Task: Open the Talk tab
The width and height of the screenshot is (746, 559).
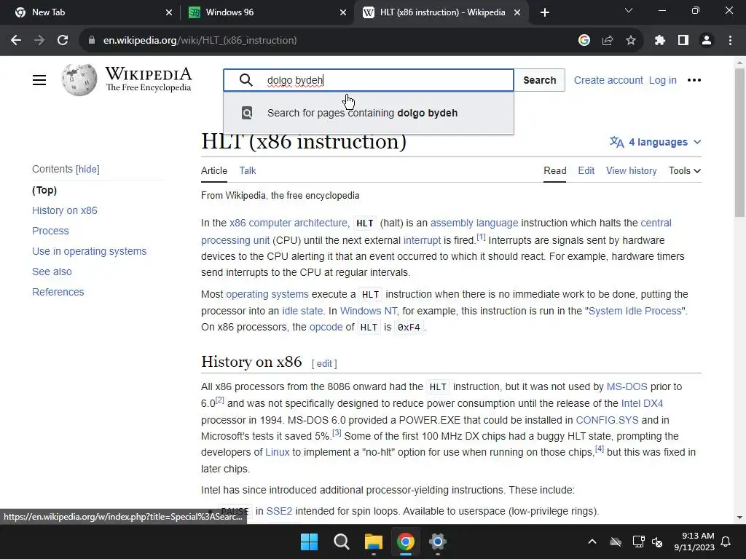Action: [248, 170]
